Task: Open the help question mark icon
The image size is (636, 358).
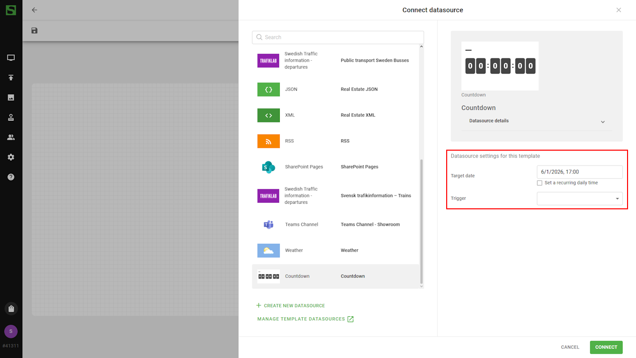Action: (x=11, y=177)
